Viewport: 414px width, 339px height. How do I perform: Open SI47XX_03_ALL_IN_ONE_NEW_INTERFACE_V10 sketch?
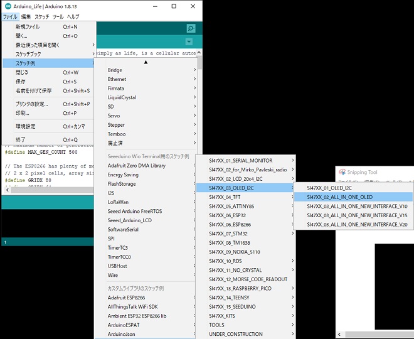click(x=353, y=206)
